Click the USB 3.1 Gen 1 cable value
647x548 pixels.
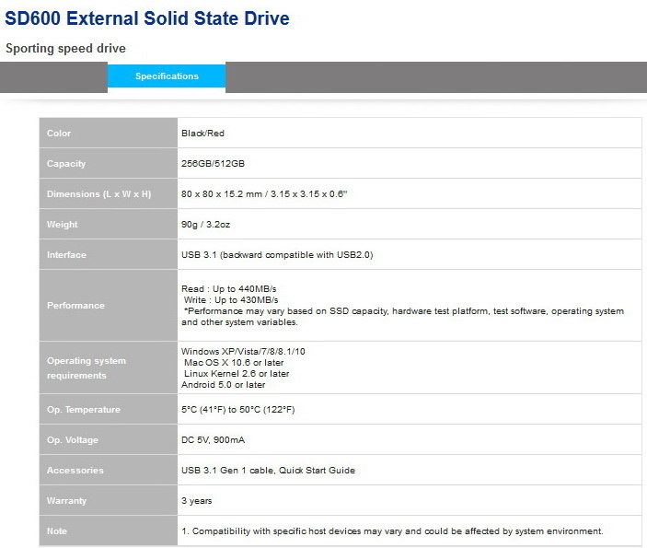268,471
